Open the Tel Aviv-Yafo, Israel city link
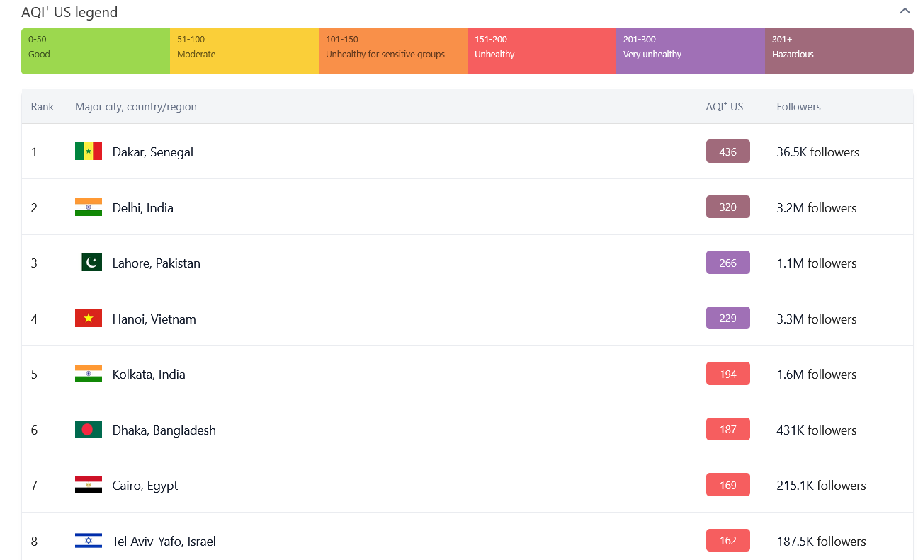The height and width of the screenshot is (560, 923). tap(164, 542)
